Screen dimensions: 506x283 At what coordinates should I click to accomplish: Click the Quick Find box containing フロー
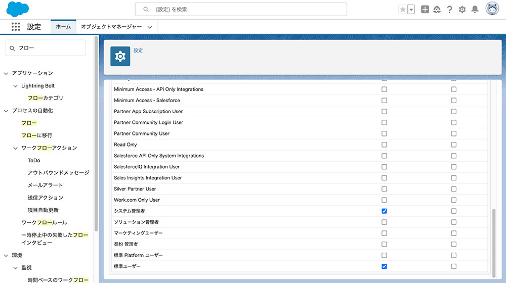coord(46,48)
